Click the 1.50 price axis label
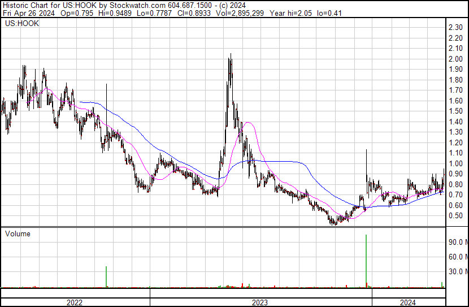469x307 pixels. [x=455, y=111]
